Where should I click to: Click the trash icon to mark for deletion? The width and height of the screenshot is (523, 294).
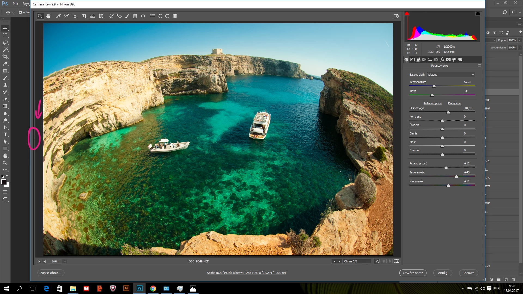coord(175,16)
